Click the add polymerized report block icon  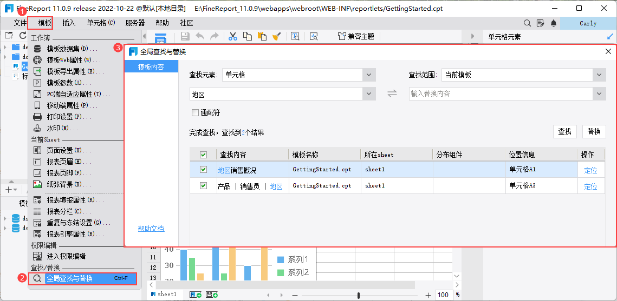212,295
